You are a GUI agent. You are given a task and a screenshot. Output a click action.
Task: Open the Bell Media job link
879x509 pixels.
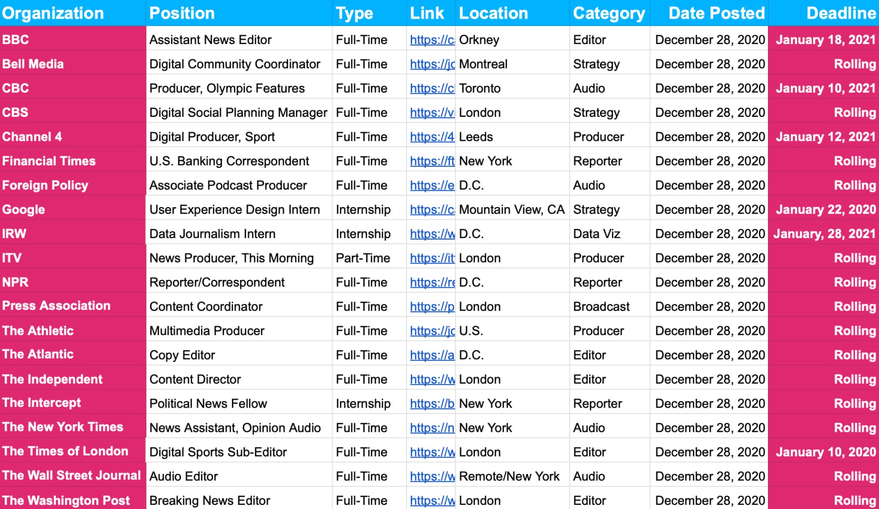[x=432, y=64]
